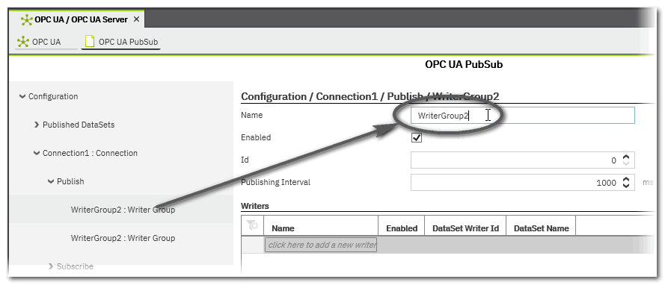Screen dimensions: 665x285
Task: Collapse the Connection1 : Connection node
Action: pyautogui.click(x=37, y=153)
